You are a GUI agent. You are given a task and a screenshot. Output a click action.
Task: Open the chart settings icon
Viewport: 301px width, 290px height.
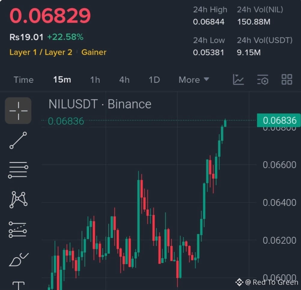[263, 79]
